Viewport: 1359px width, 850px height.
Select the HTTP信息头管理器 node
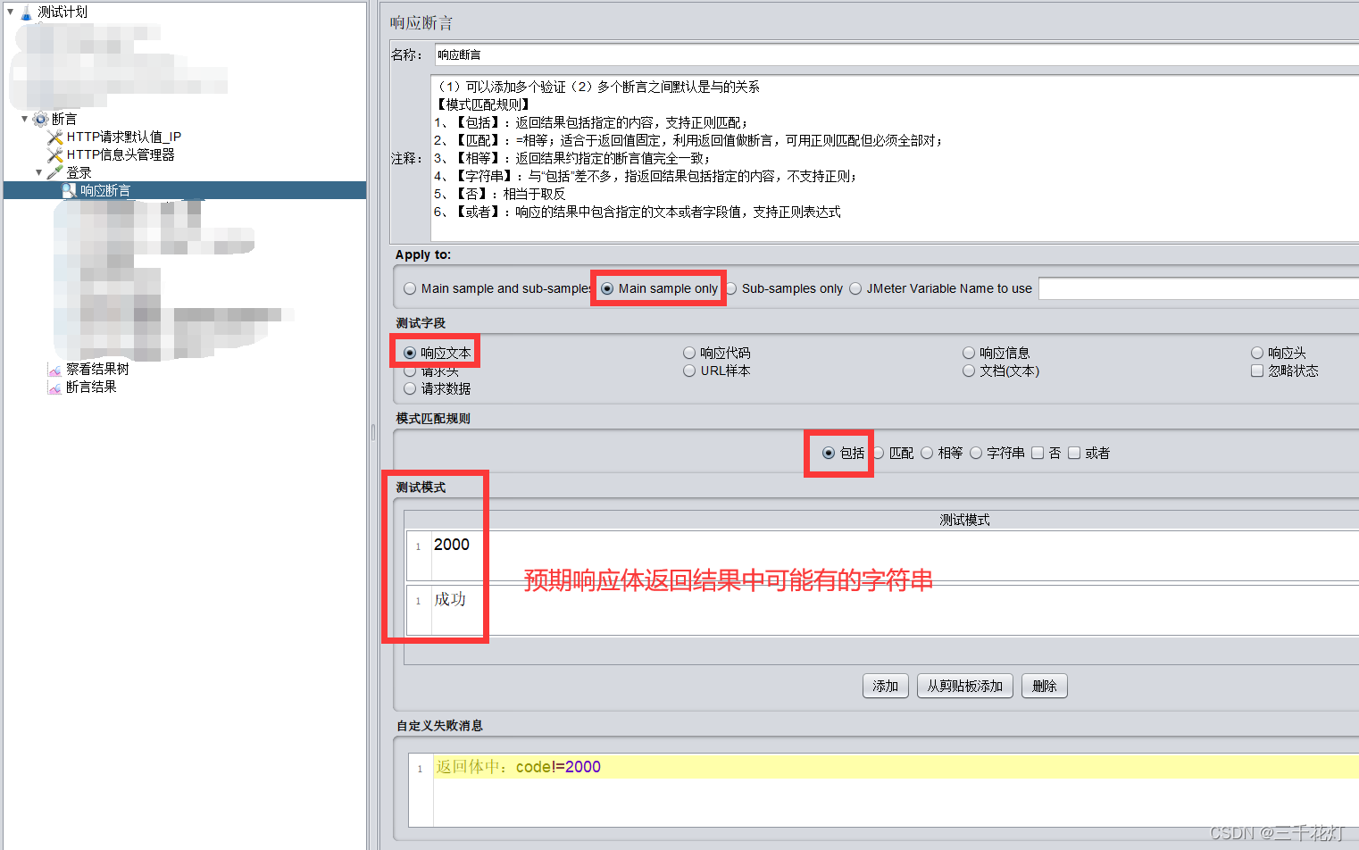click(123, 154)
